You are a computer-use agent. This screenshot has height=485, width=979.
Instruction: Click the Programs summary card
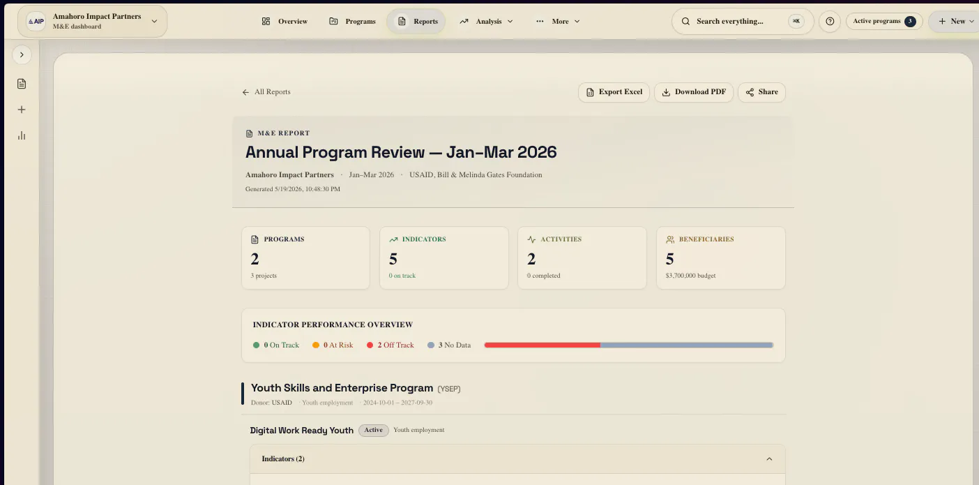pyautogui.click(x=305, y=258)
